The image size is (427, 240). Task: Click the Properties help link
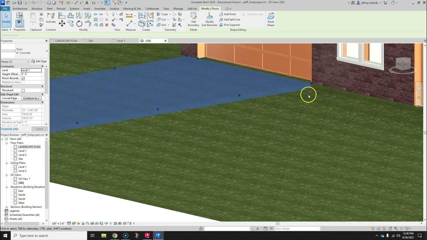tap(9, 129)
